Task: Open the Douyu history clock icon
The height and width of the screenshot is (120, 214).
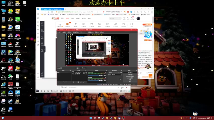Action: point(124,18)
